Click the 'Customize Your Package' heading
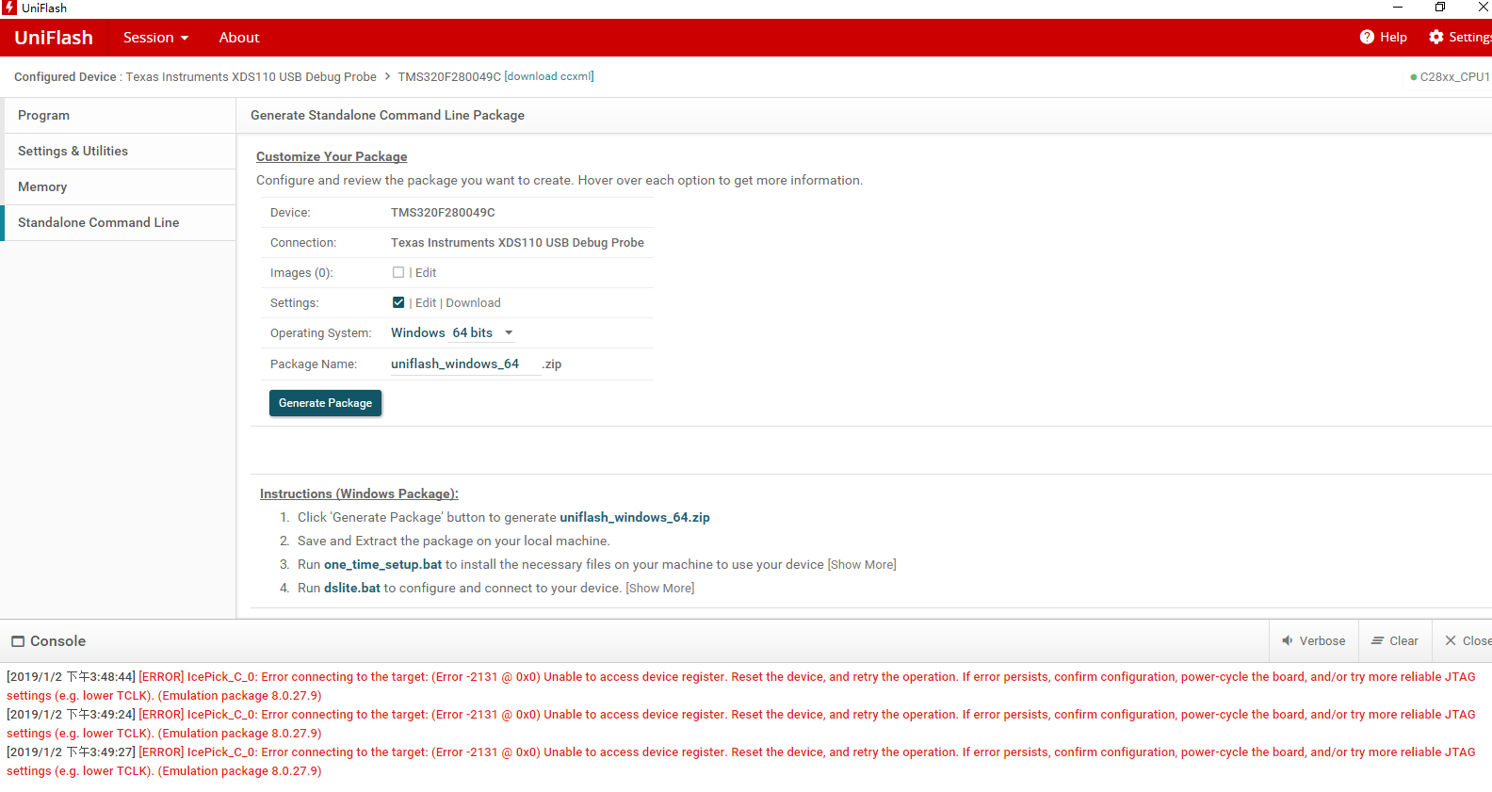Viewport: 1492px width, 792px height. (332, 156)
